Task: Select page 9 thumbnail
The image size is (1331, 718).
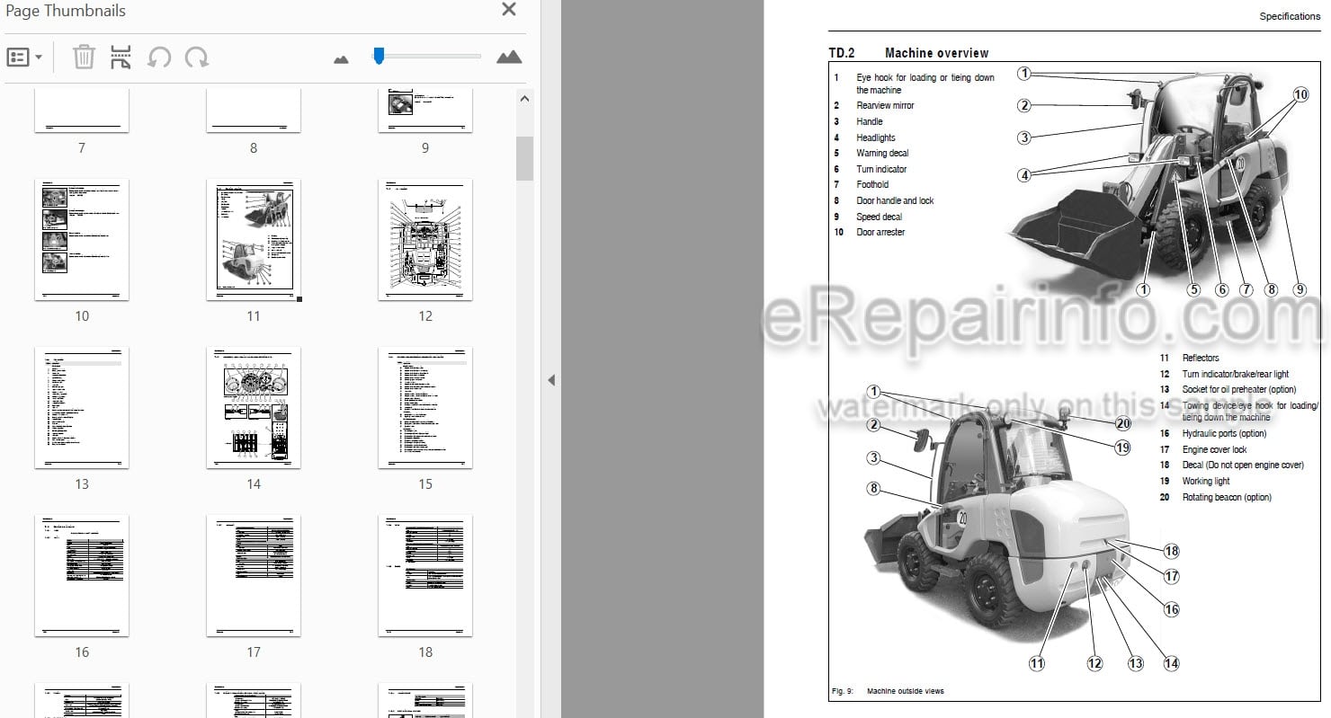Action: pyautogui.click(x=425, y=111)
